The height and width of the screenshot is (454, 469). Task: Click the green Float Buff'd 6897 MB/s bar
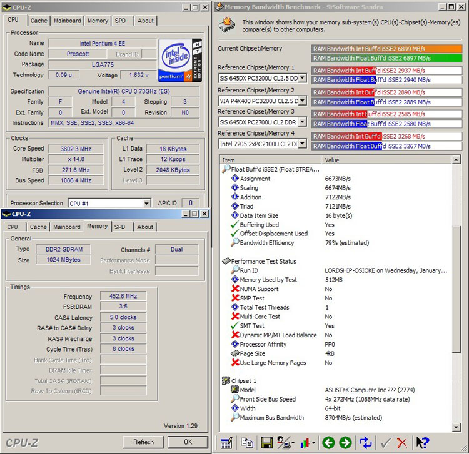click(386, 58)
